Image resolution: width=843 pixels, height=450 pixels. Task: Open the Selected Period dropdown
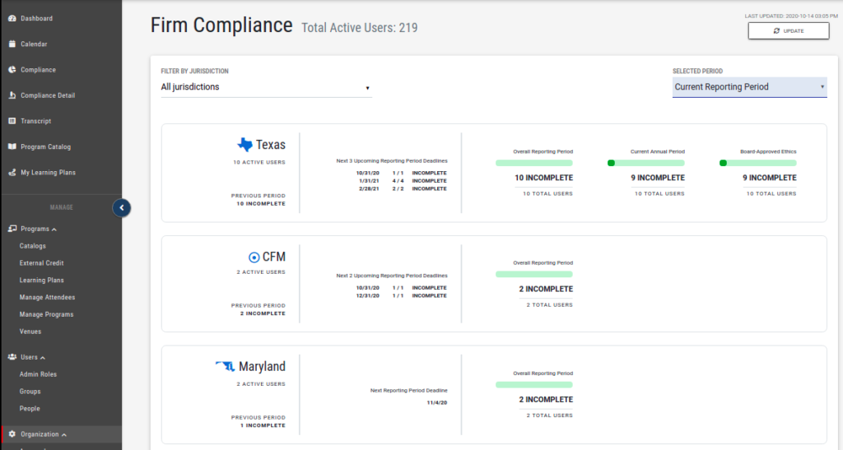click(x=749, y=87)
